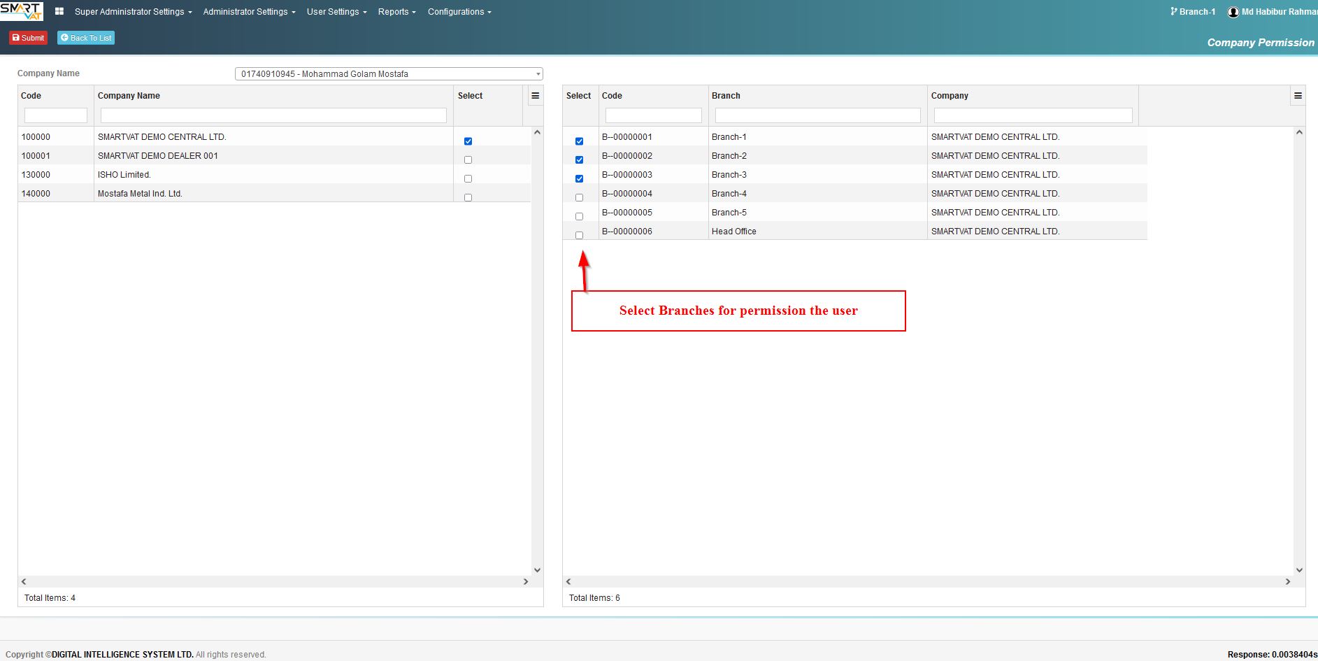The height and width of the screenshot is (661, 1318).
Task: Expand the Configurations menu
Action: (x=459, y=12)
